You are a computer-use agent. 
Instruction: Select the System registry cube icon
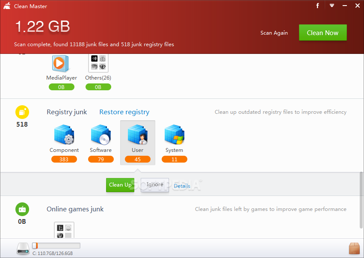pyautogui.click(x=175, y=134)
